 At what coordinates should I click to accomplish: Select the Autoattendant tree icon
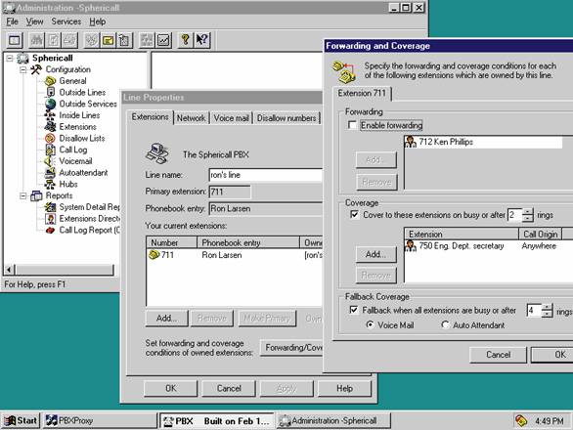50,173
